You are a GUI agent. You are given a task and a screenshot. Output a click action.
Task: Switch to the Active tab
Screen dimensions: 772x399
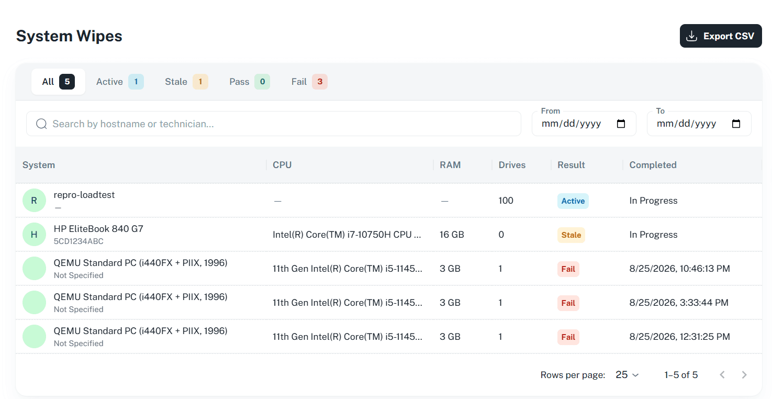(120, 82)
